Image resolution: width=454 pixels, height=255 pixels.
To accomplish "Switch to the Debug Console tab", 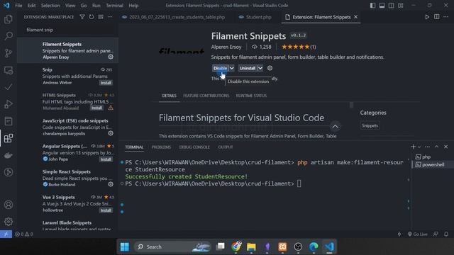I will point(194,147).
